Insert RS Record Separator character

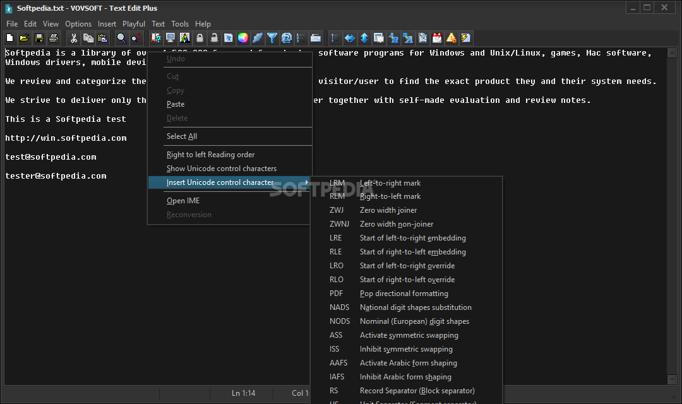click(406, 391)
